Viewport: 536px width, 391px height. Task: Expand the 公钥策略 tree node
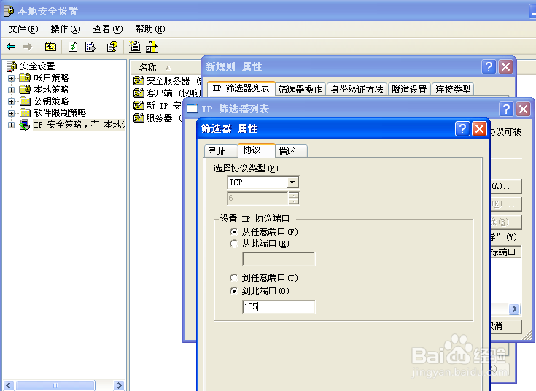[11, 101]
